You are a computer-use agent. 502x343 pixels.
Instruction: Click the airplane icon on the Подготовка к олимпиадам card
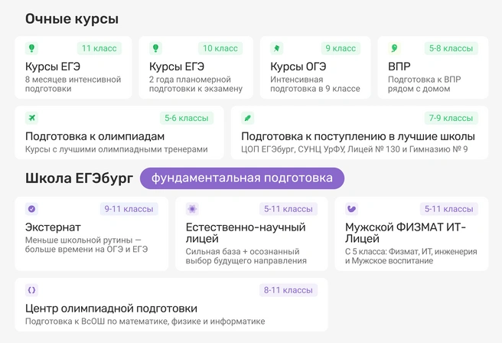(x=31, y=118)
